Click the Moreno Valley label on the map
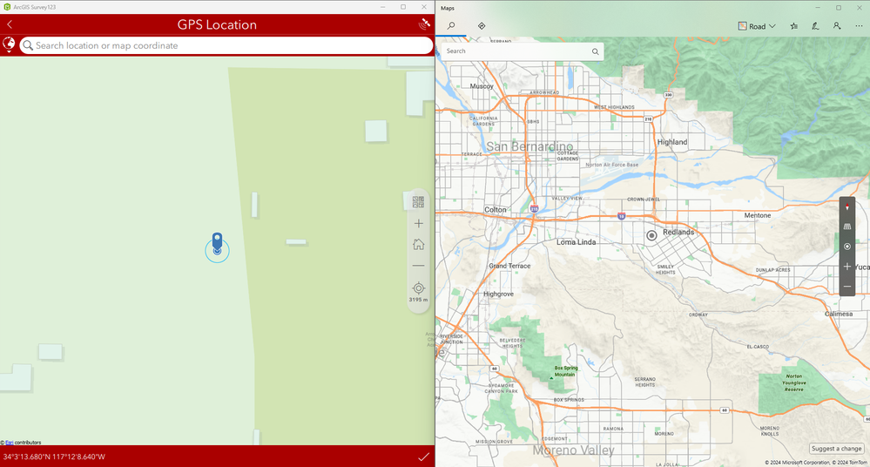The image size is (870, 467). (573, 450)
